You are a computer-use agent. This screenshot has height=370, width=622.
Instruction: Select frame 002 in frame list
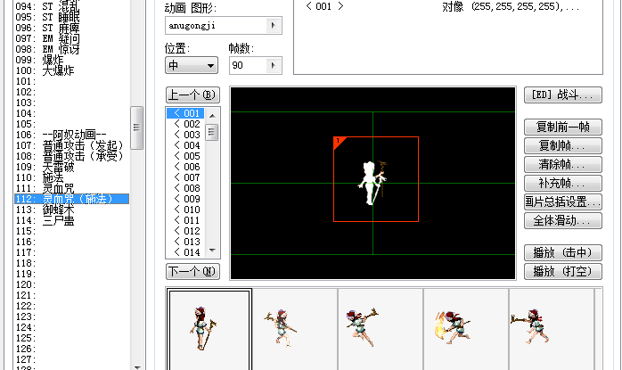coord(185,124)
